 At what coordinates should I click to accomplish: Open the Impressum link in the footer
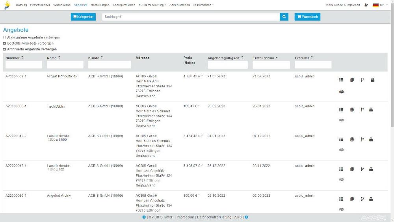[x=185, y=217]
